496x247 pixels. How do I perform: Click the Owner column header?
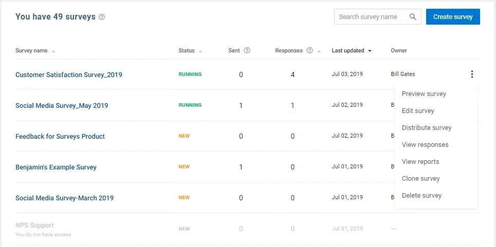click(399, 50)
